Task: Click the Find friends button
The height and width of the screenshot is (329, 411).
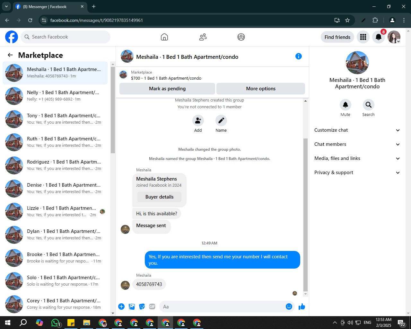Action: point(337,37)
